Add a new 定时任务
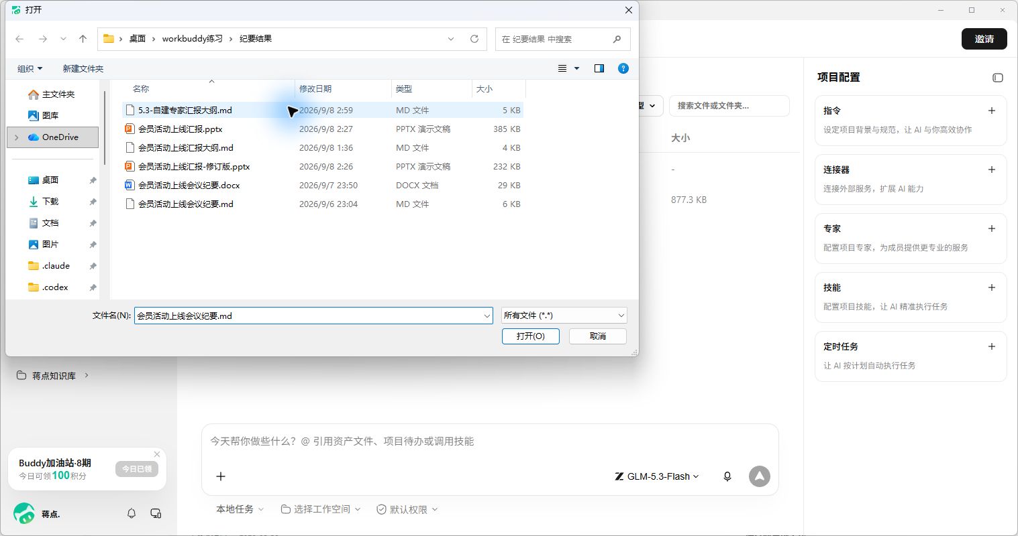This screenshot has height=536, width=1018. [992, 346]
